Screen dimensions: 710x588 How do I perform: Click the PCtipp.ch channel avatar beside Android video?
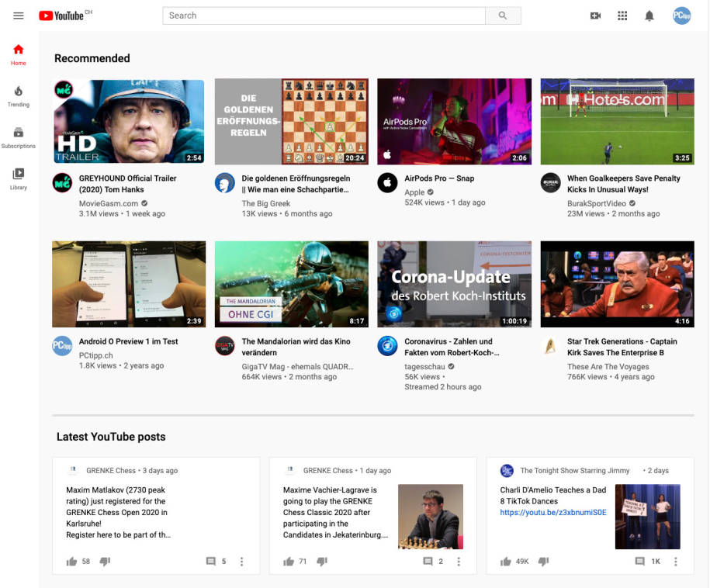pyautogui.click(x=63, y=346)
